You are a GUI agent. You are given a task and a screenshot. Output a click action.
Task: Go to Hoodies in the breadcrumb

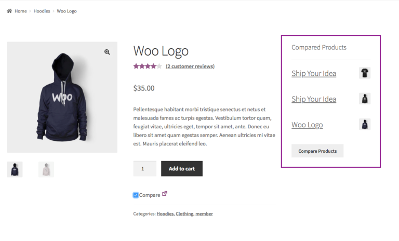coord(42,11)
